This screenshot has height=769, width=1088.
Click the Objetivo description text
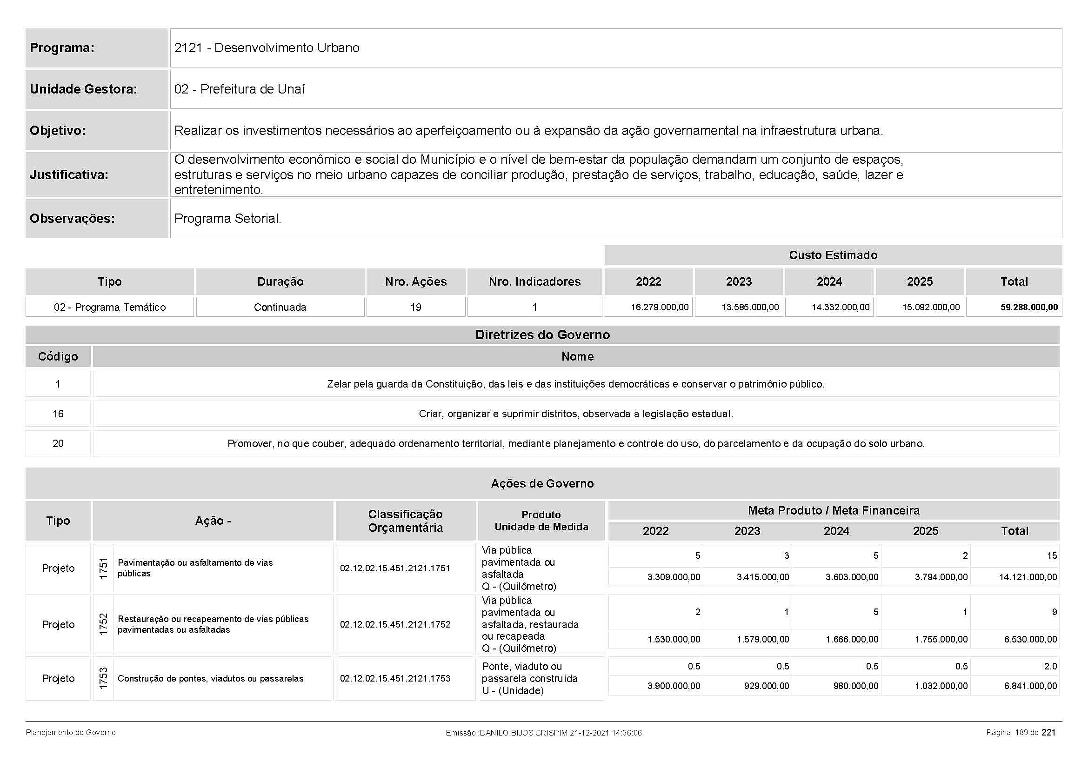(528, 131)
